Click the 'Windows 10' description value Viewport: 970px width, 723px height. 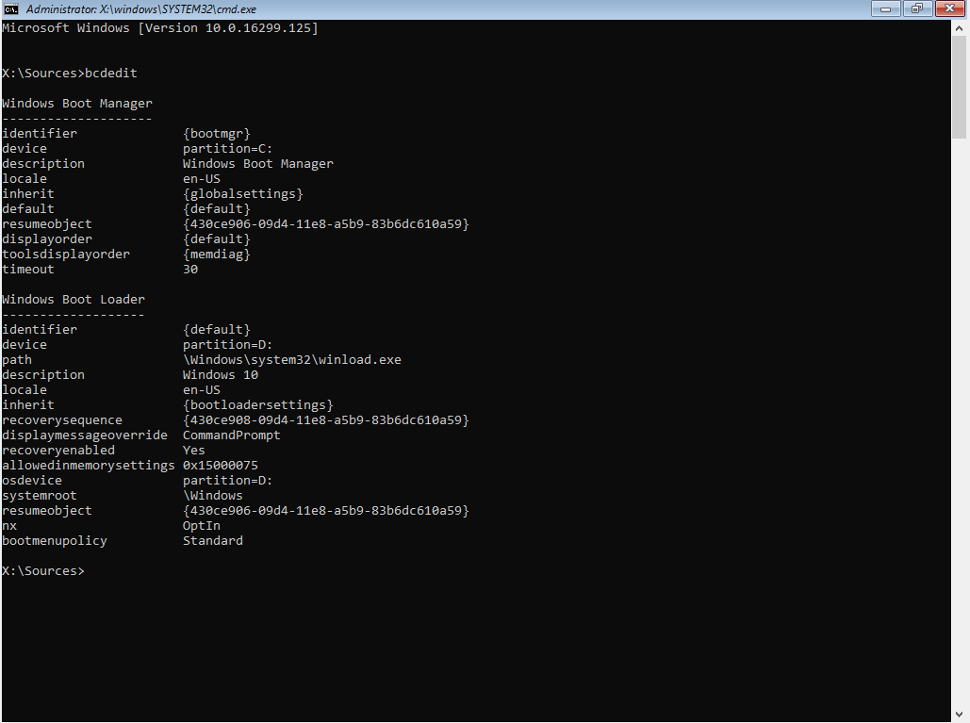pyautogui.click(x=221, y=375)
